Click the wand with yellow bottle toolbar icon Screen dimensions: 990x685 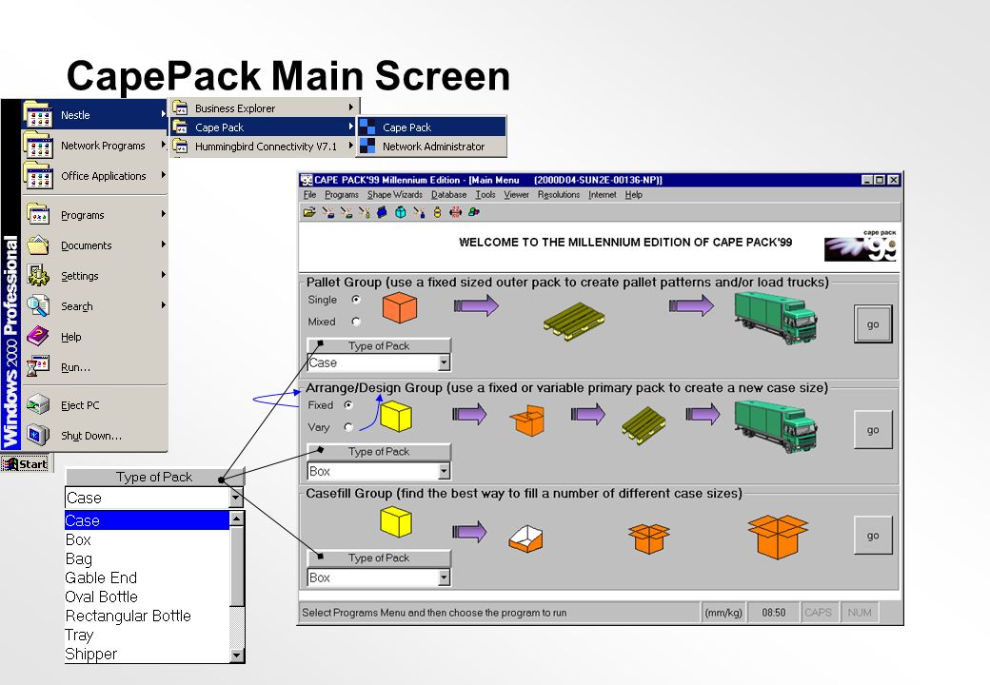(x=365, y=212)
